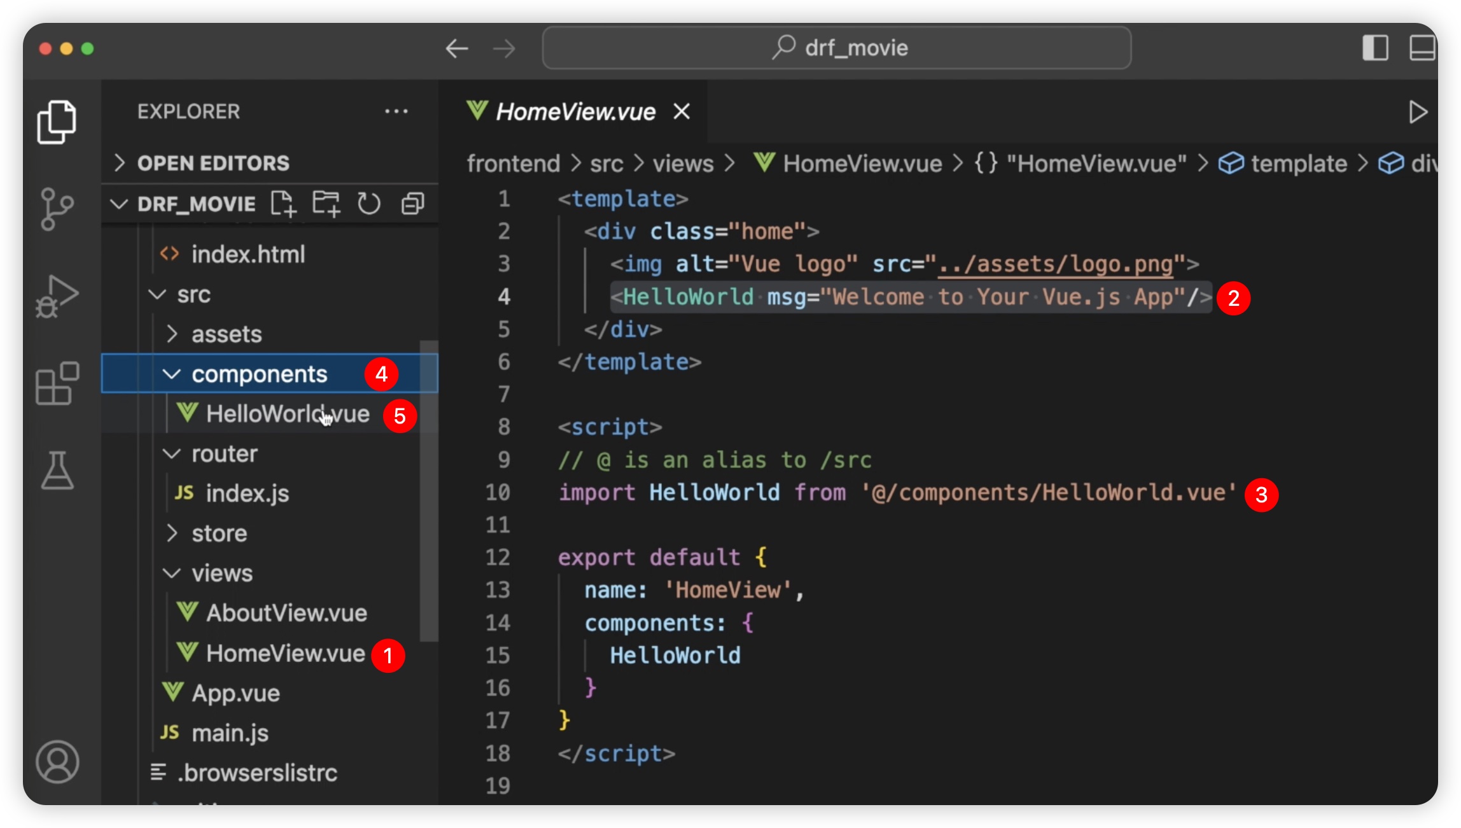This screenshot has width=1461, height=828.
Task: Collapse all folders in Explorer
Action: point(413,204)
